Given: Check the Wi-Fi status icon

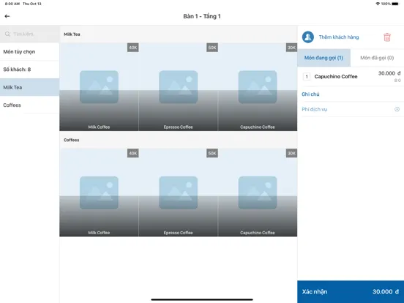Looking at the screenshot, I should click(378, 4).
